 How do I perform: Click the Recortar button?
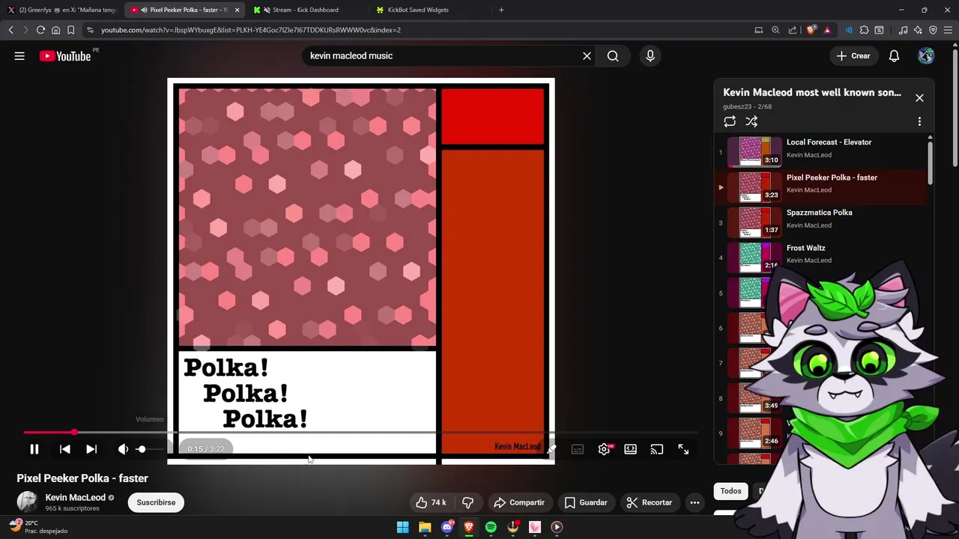point(650,502)
